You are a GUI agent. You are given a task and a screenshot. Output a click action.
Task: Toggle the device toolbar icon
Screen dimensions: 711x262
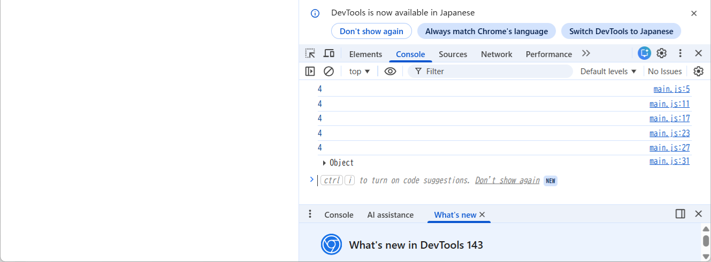click(328, 53)
